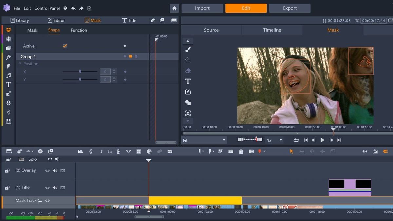This screenshot has height=221, width=393.
Task: Select the Magic Wand mask tool
Action: coord(188,60)
